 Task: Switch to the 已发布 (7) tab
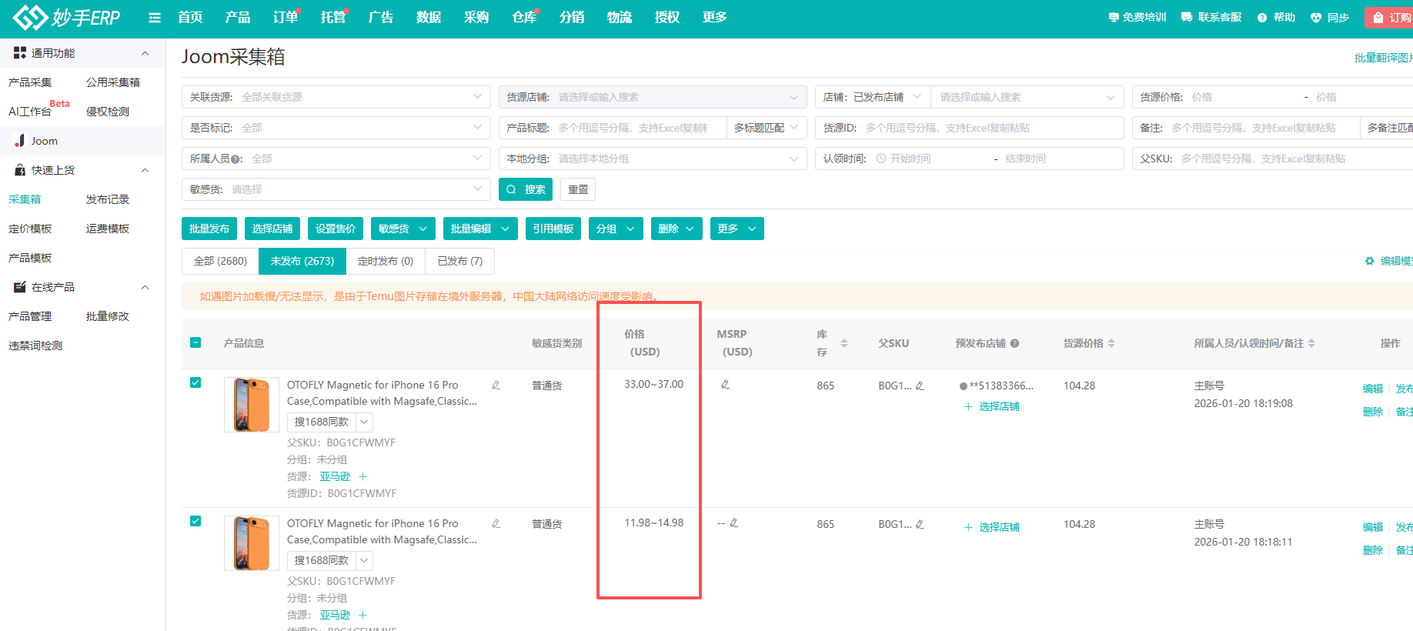point(459,261)
